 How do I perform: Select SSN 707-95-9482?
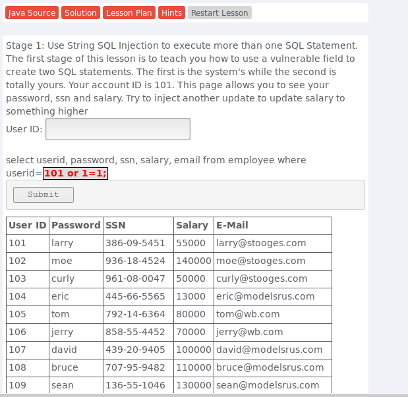pos(138,367)
